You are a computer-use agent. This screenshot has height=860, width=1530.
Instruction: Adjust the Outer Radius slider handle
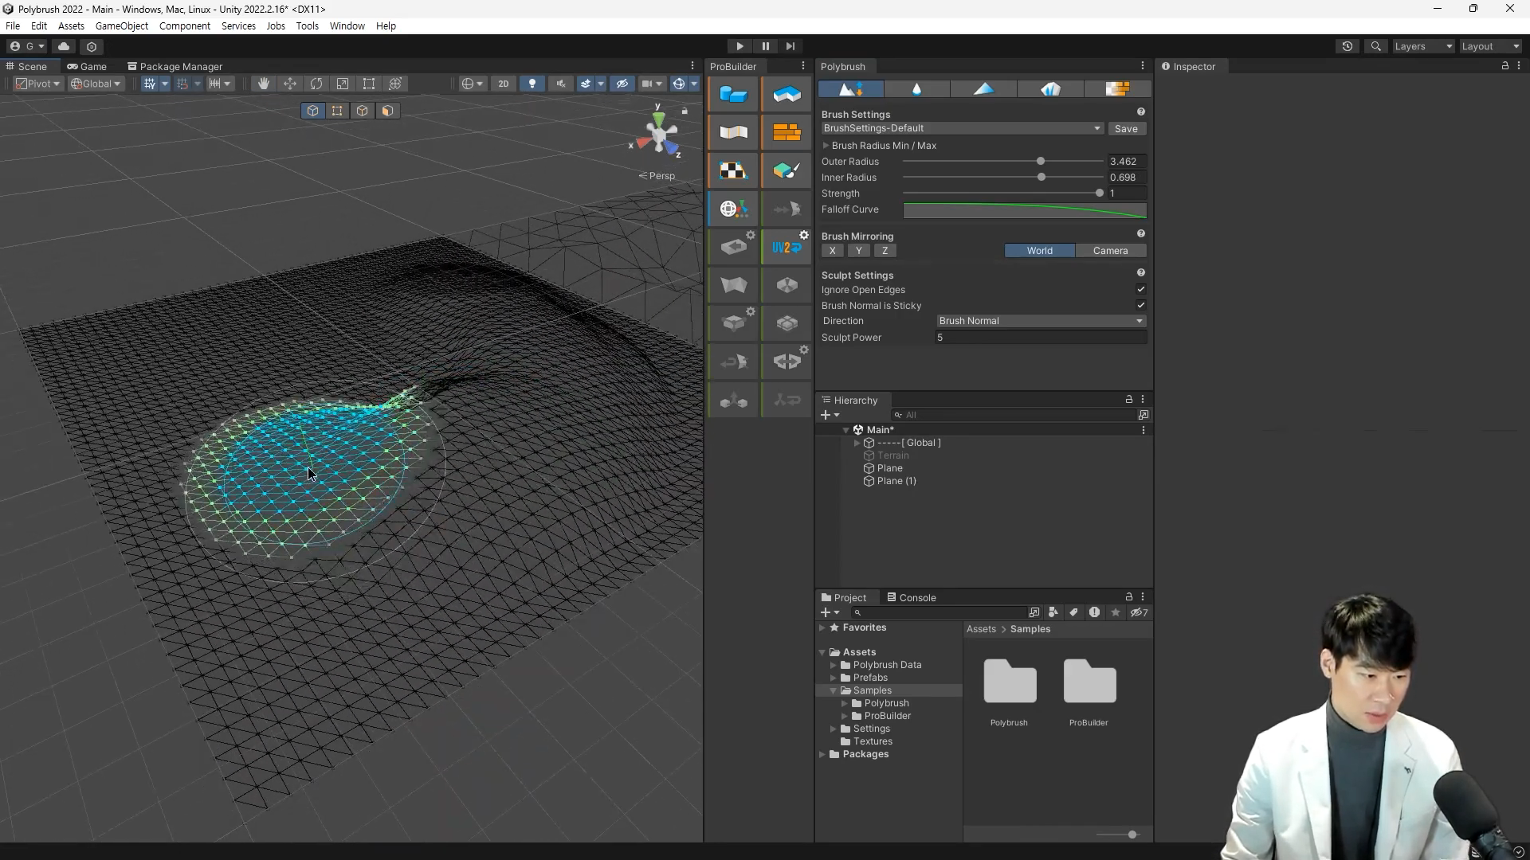pyautogui.click(x=1041, y=162)
